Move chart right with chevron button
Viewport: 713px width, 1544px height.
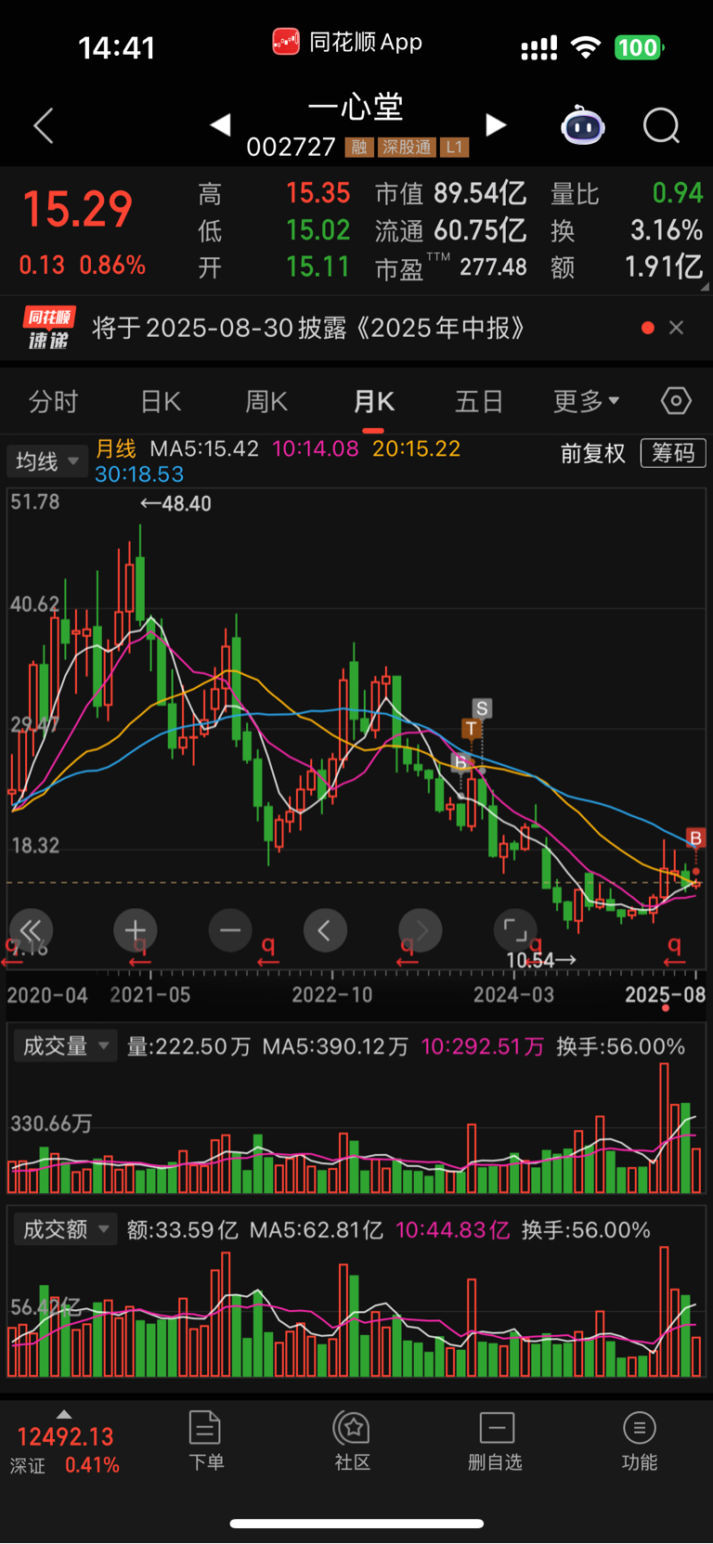[421, 930]
